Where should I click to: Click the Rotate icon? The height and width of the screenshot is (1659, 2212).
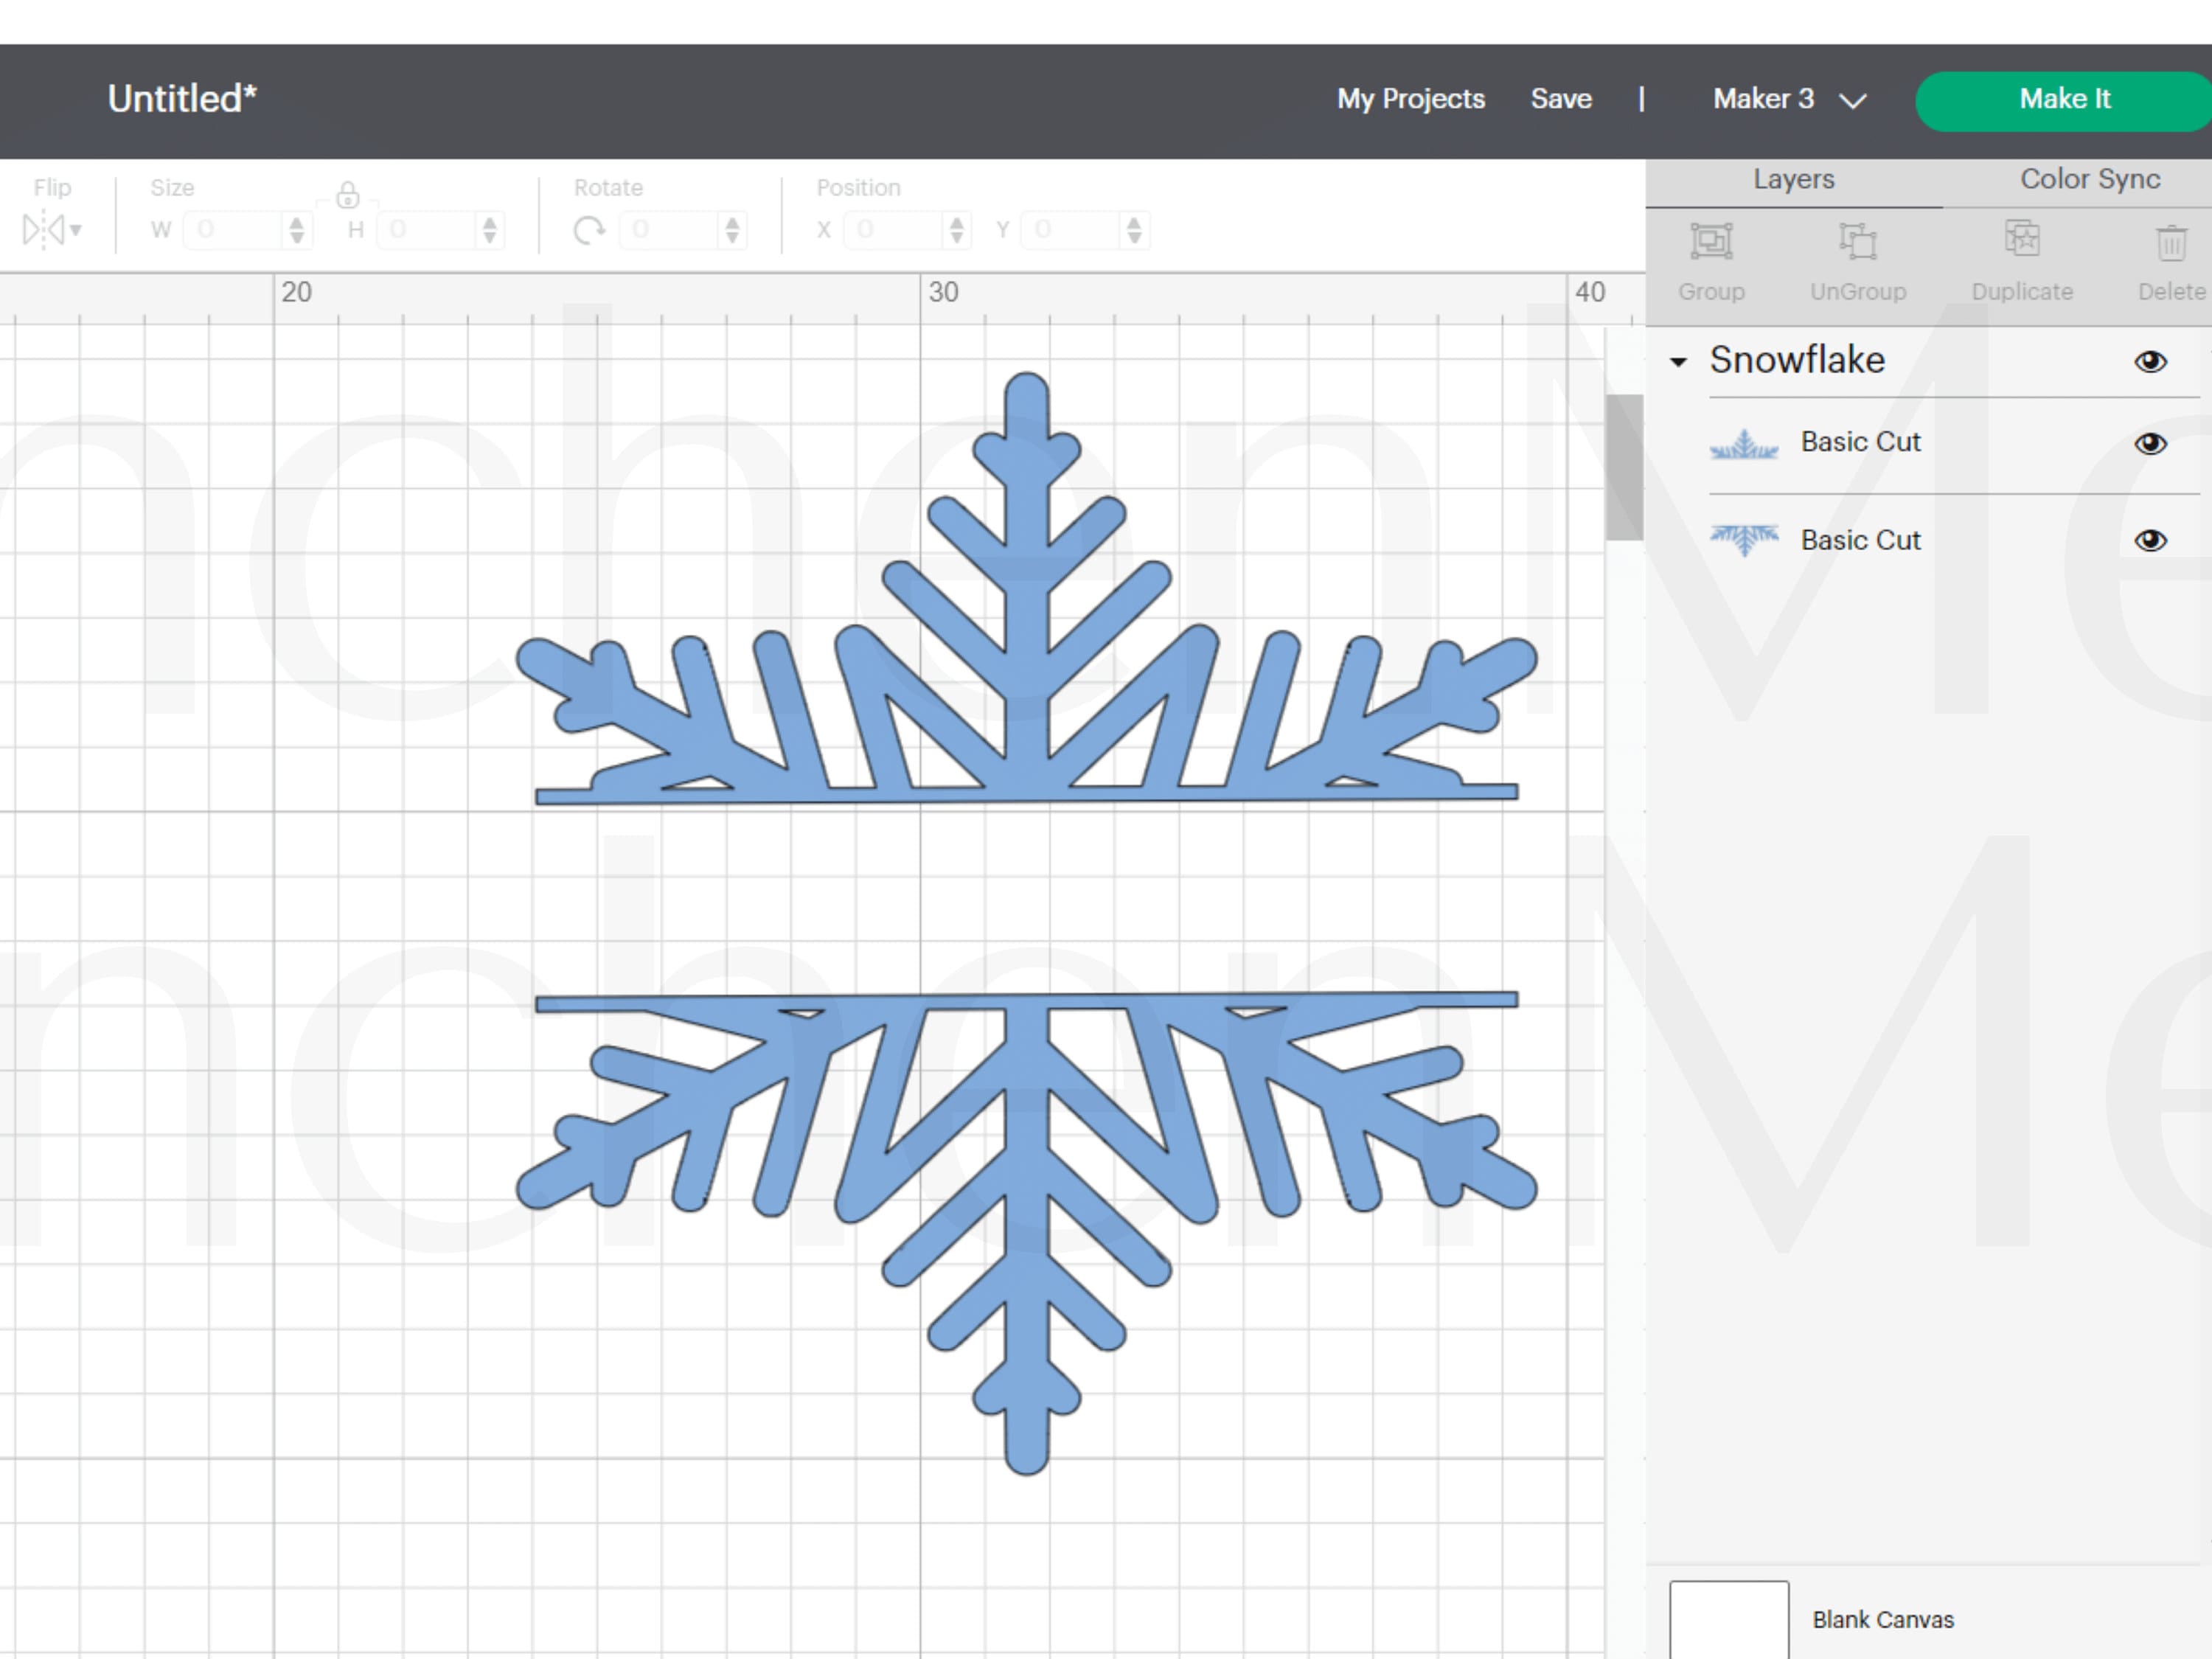(590, 229)
